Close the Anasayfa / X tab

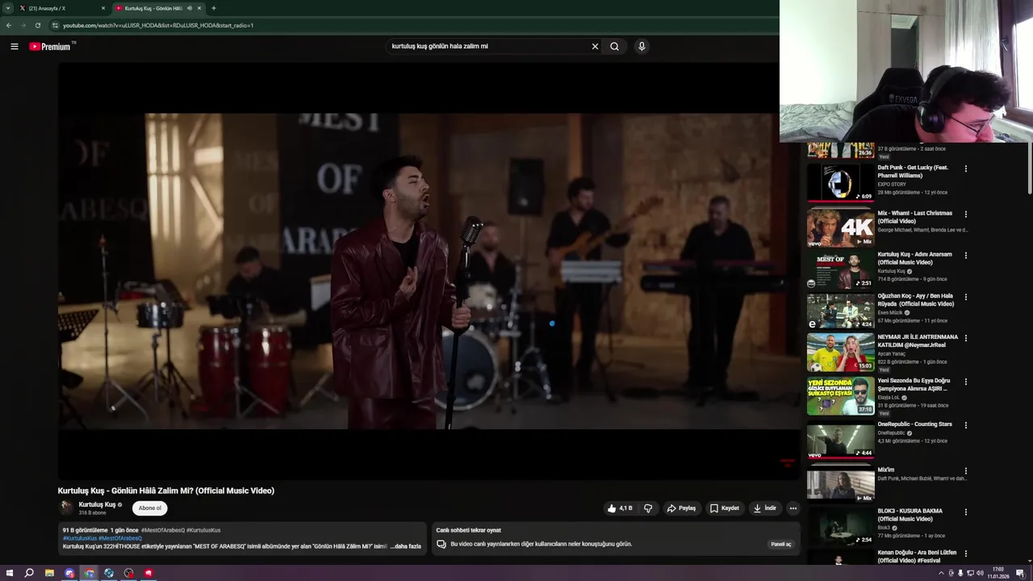(x=103, y=8)
